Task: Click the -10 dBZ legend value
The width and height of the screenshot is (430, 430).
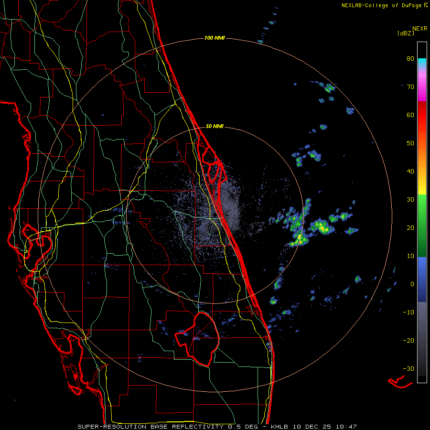Action: (x=408, y=312)
